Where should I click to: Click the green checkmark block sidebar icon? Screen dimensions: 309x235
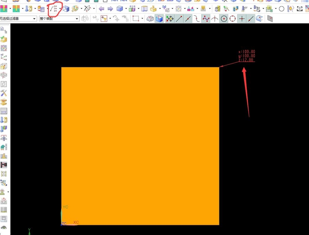point(4,39)
